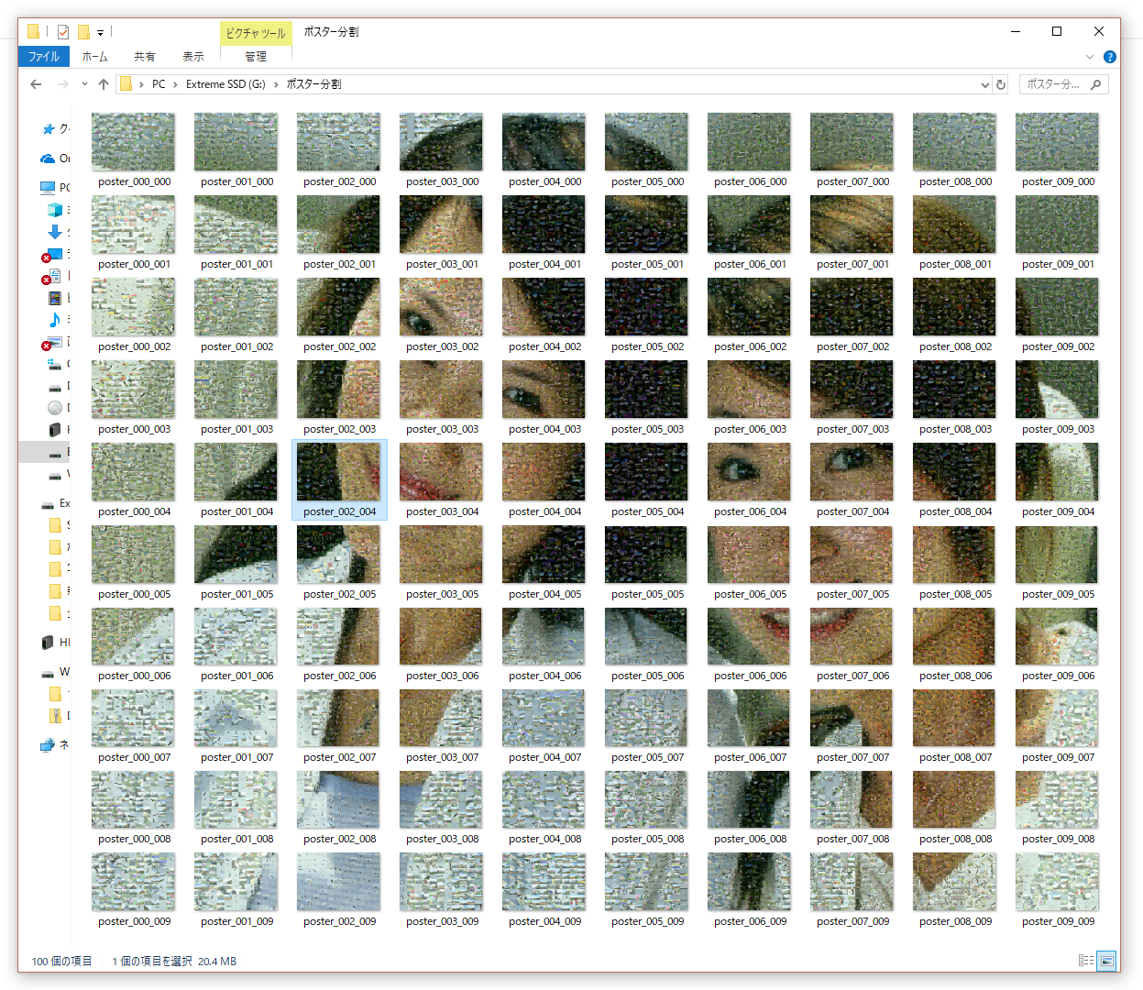Select the poster_004_003 thumbnail

[x=544, y=390]
